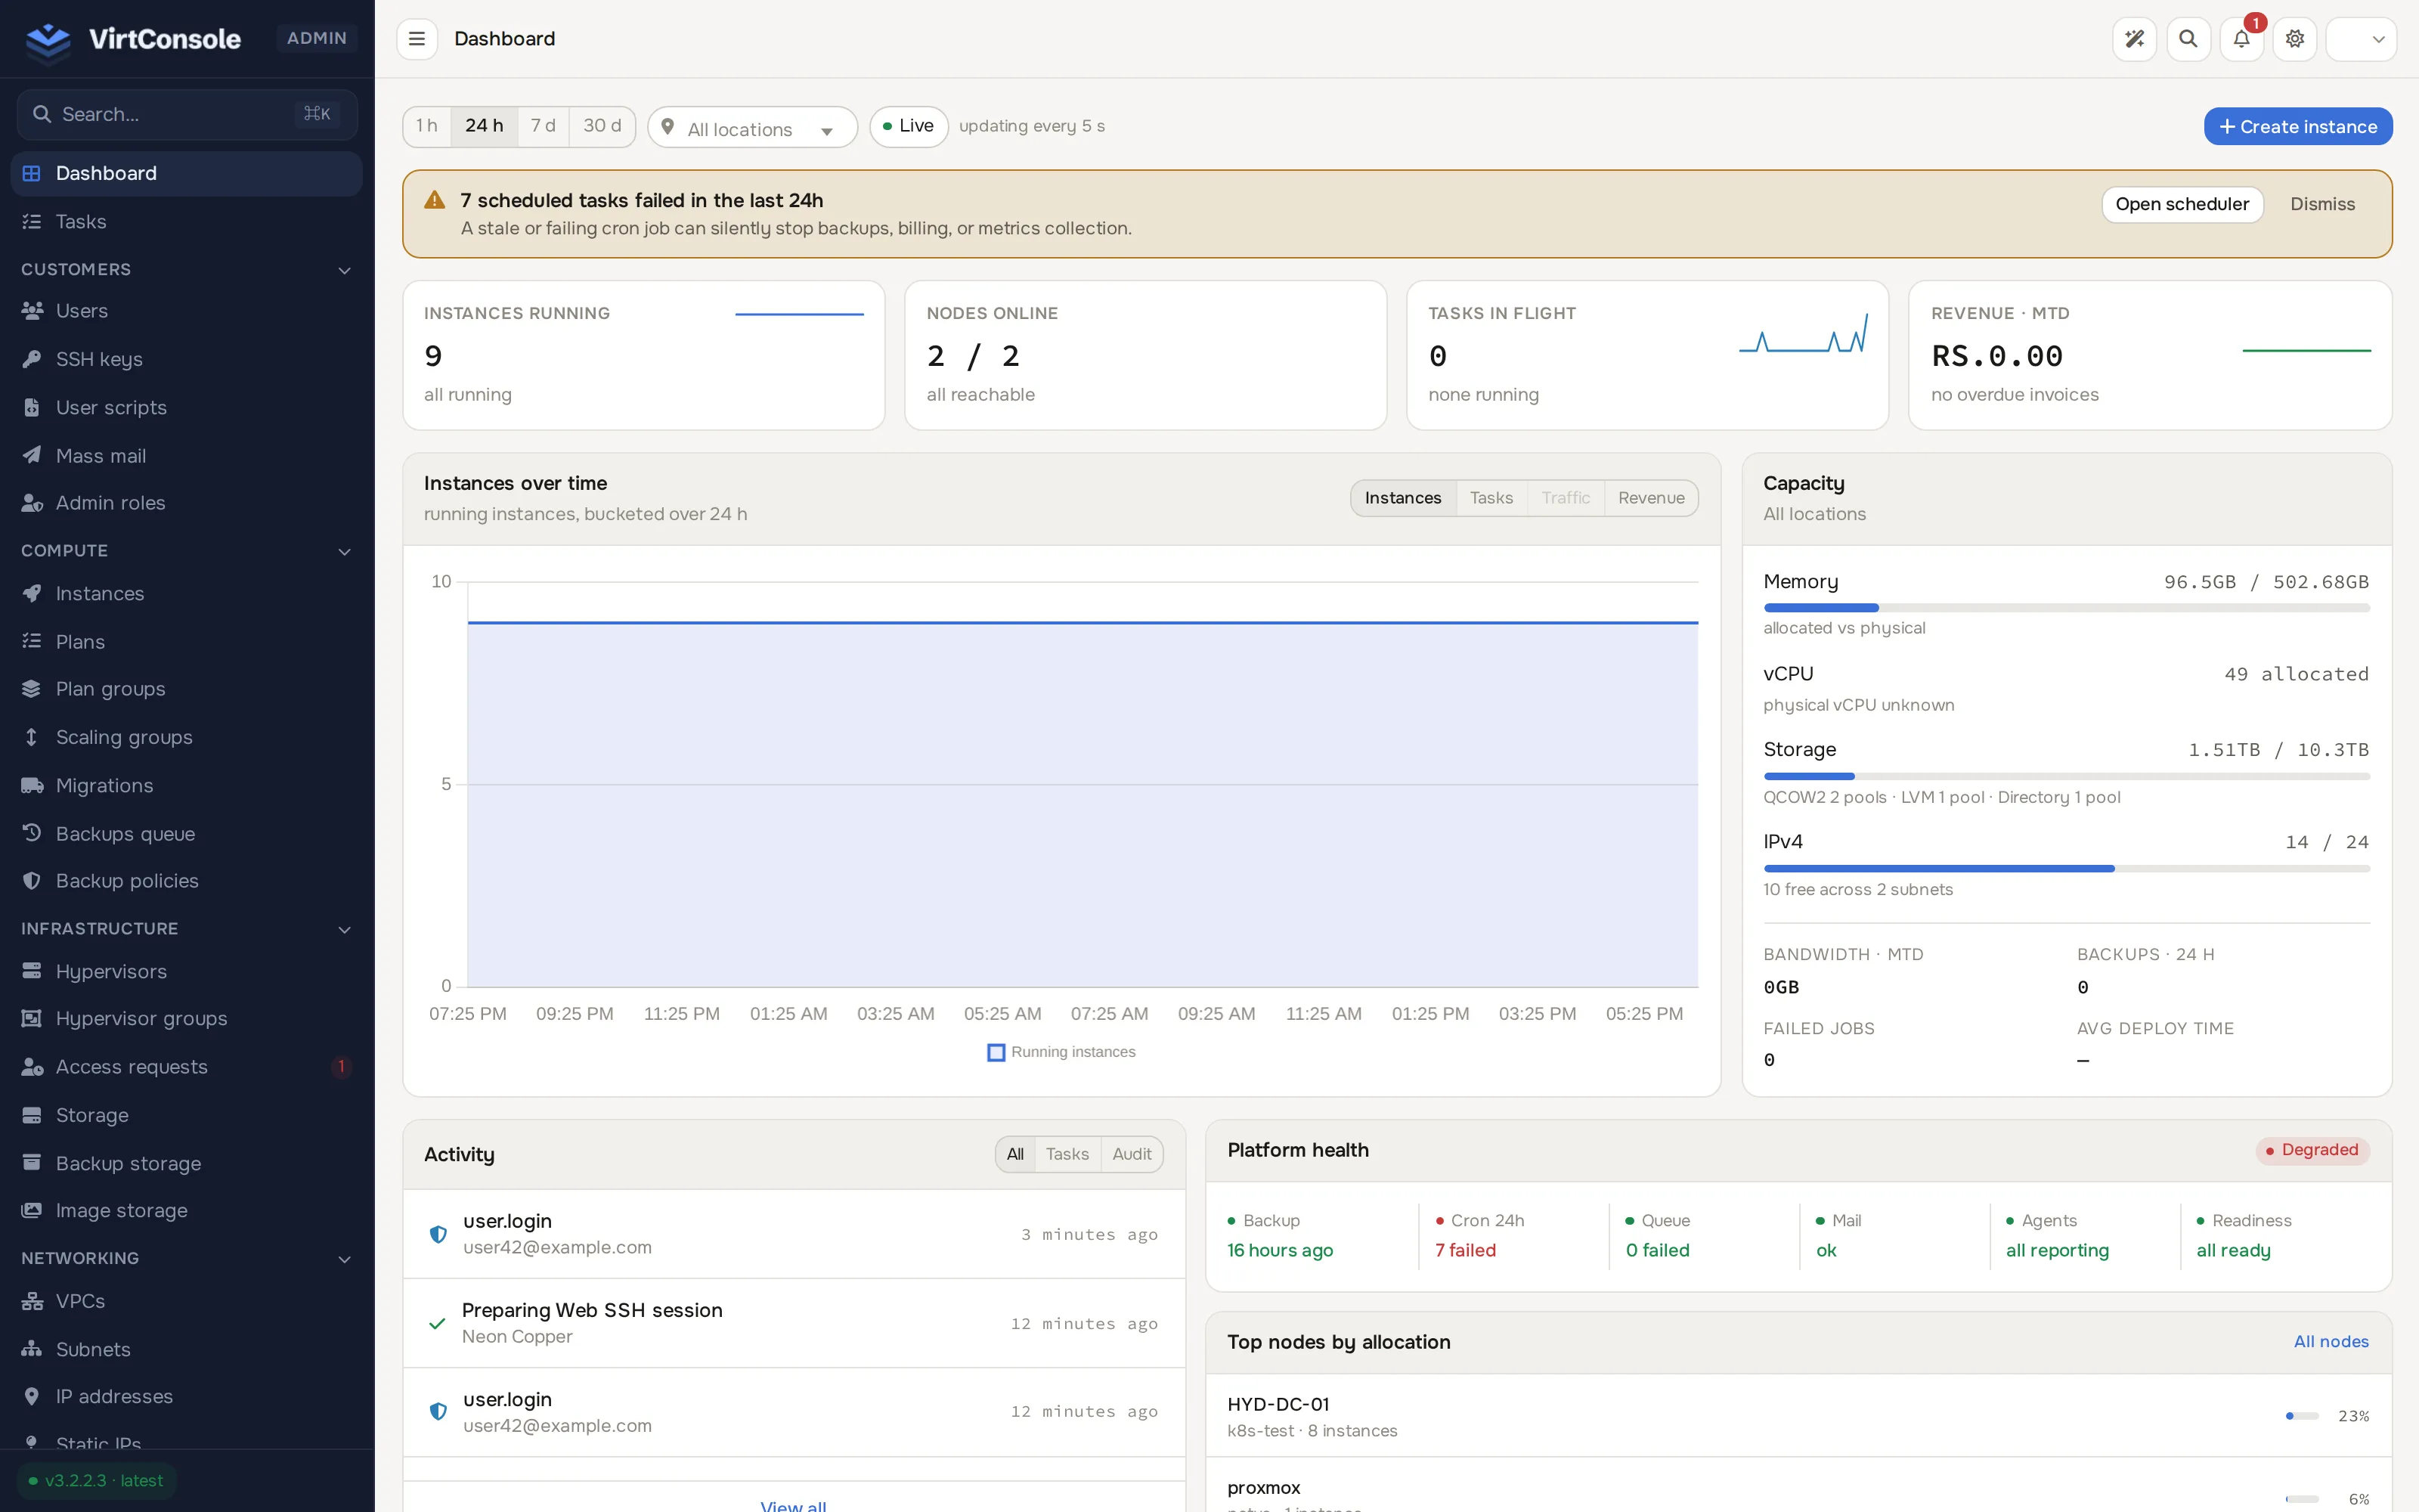Switch chart to Instances tab
The height and width of the screenshot is (1512, 2419).
coord(1402,498)
